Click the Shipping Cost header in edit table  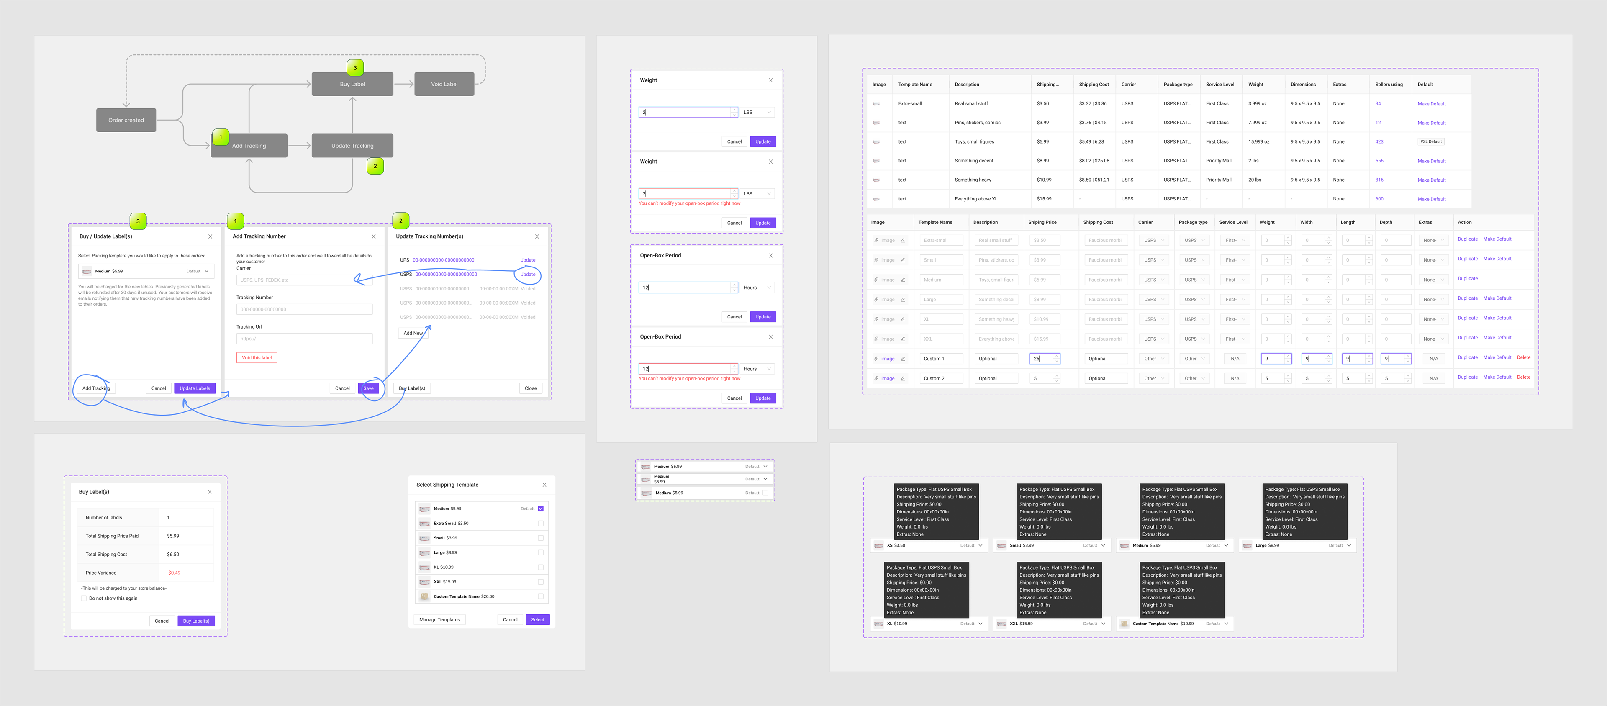[1097, 223]
